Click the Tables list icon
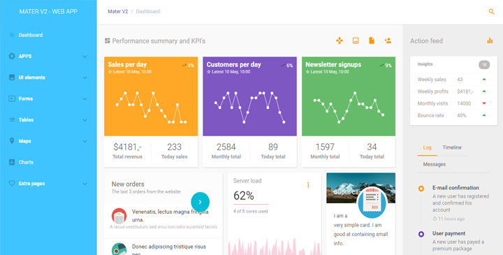This screenshot has height=255, width=503. pyautogui.click(x=12, y=119)
